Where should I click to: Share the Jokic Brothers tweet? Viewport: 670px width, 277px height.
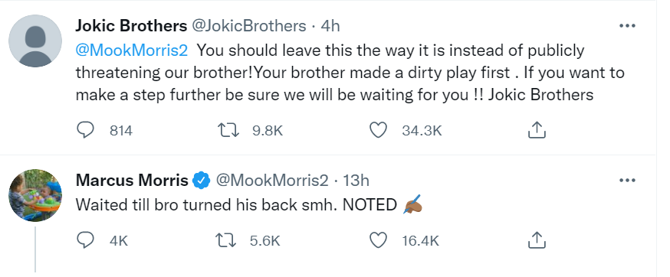537,130
